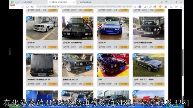
Task: Select the scissors screenshot tool
Action: coord(145,7)
